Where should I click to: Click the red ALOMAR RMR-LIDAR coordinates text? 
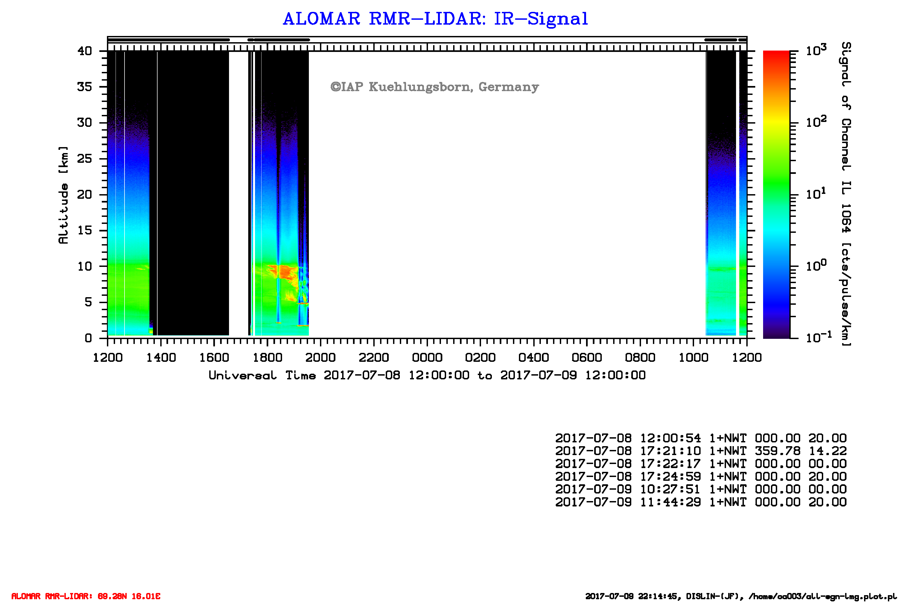click(86, 596)
